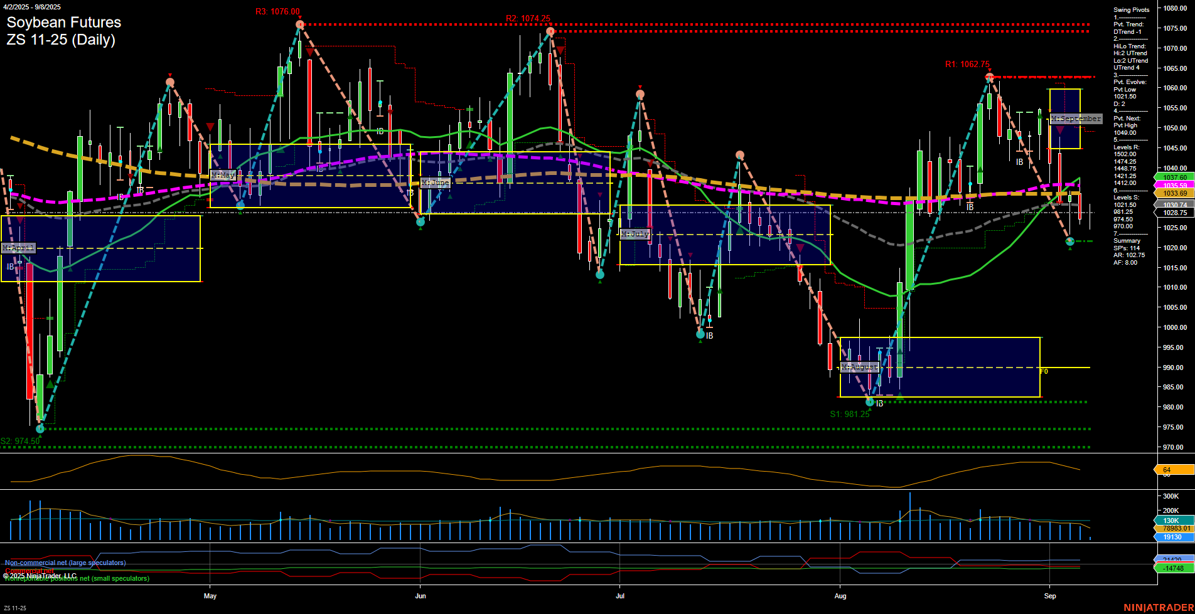Expand the M-August region label

pyautogui.click(x=860, y=368)
